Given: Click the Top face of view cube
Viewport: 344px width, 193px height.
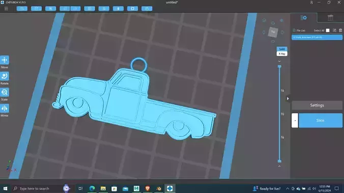Looking at the screenshot, I should [x=273, y=32].
